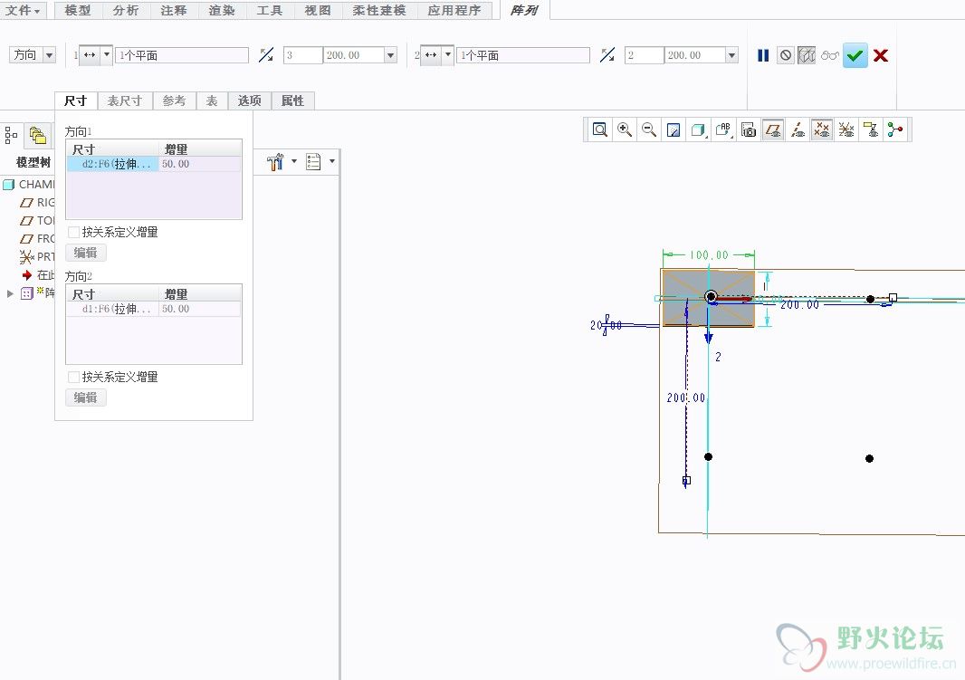965x680 pixels.
Task: Open the display style cube icon
Action: click(x=698, y=129)
